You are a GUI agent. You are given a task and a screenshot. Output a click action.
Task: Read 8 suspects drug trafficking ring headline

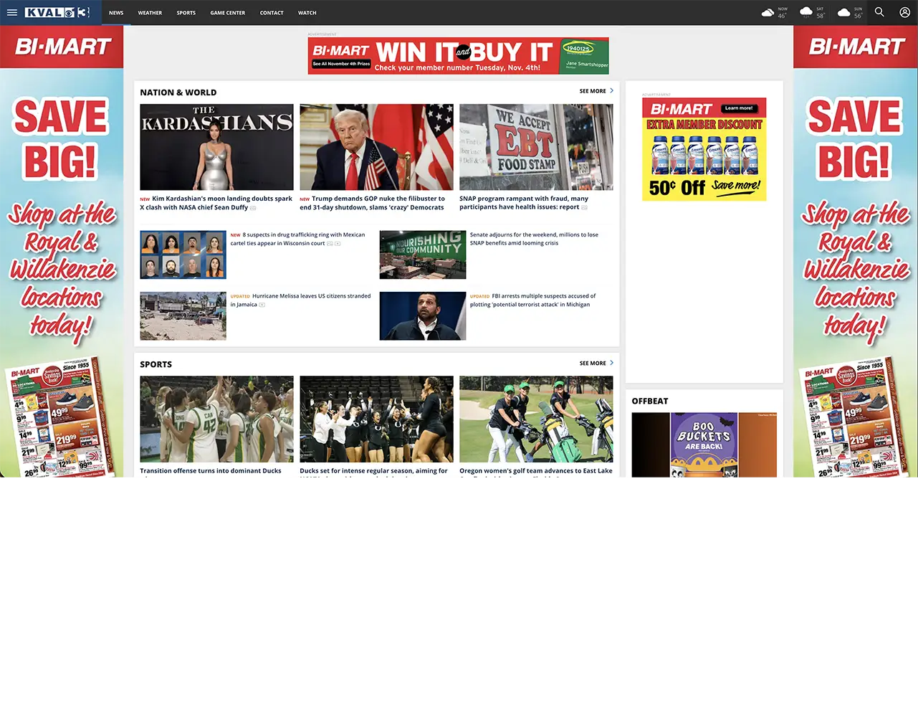(x=297, y=239)
